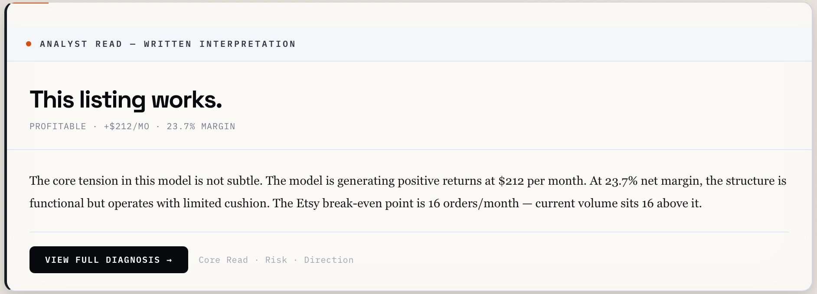Select the +$212/MO metric
This screenshot has width=817, height=294.
coord(127,126)
